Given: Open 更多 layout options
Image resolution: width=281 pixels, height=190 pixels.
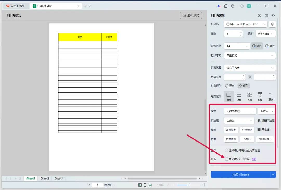Looking at the screenshot, I should tap(271, 97).
